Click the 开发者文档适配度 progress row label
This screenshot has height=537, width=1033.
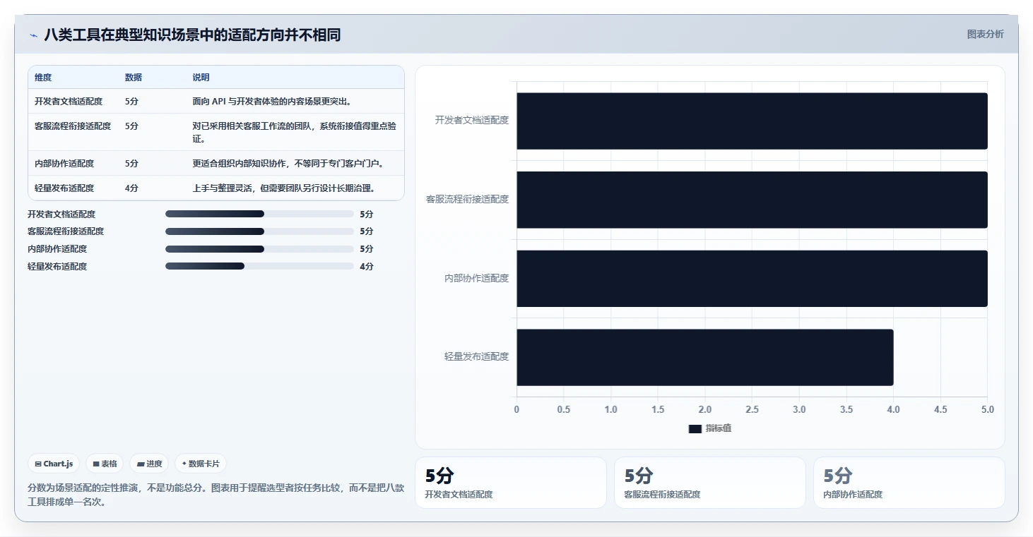[x=61, y=214]
